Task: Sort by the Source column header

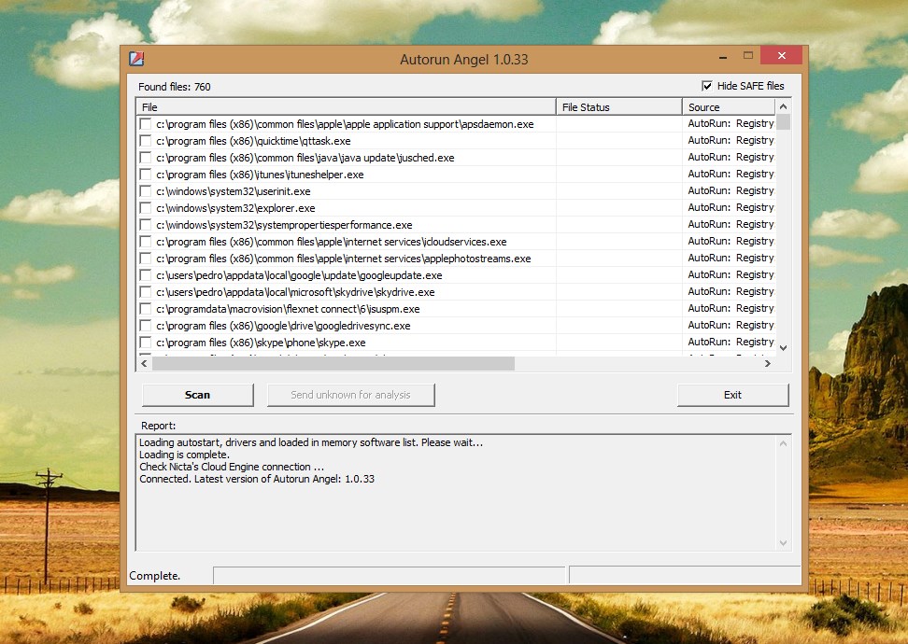Action: [729, 107]
